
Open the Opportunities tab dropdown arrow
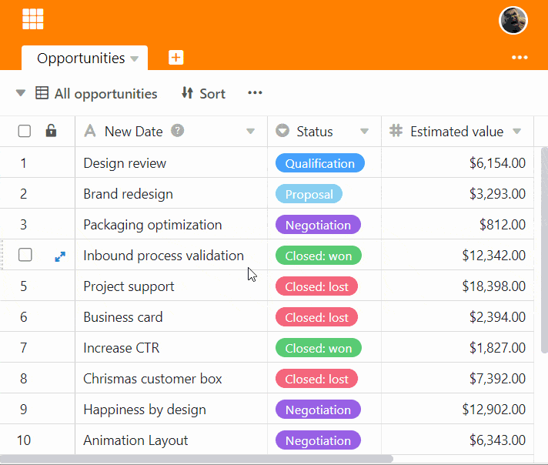[x=135, y=59]
